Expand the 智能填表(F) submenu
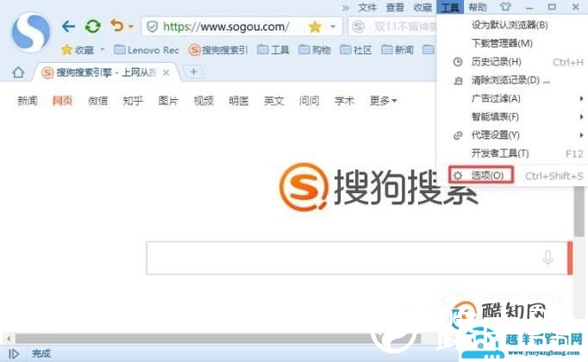The width and height of the screenshot is (588, 362). [510, 117]
